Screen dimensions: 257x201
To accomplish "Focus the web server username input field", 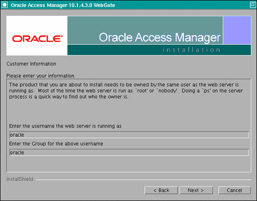I will pyautogui.click(x=129, y=135).
